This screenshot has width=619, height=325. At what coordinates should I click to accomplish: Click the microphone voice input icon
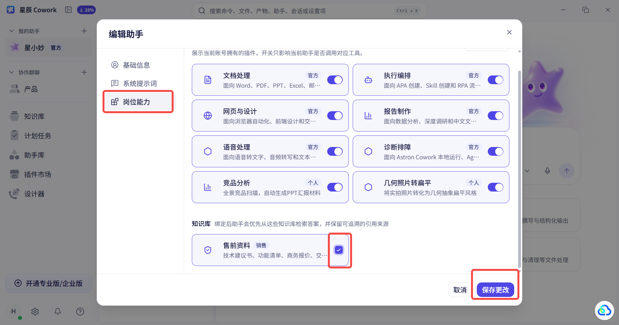(547, 171)
